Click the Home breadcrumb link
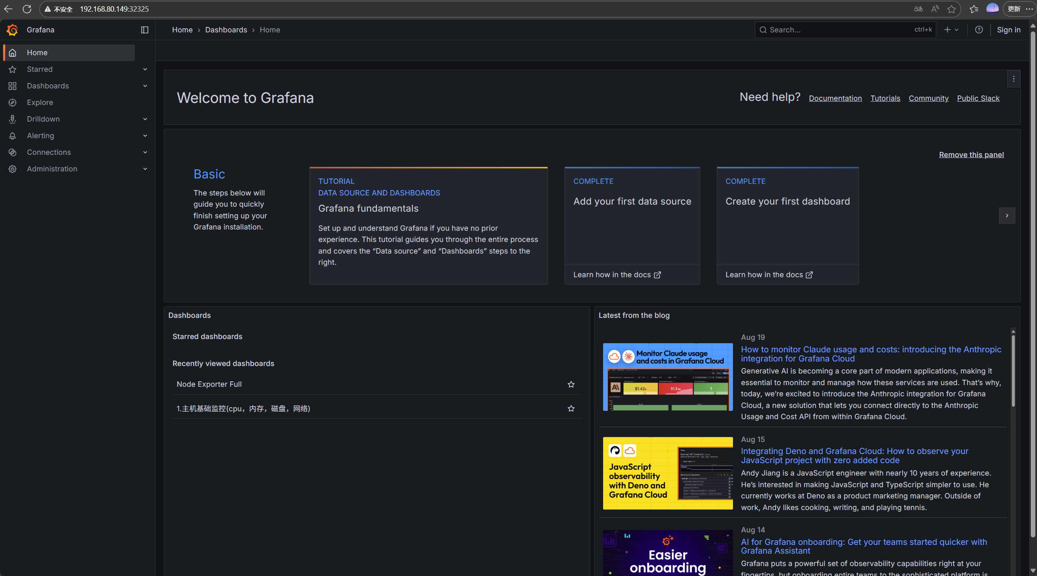Image resolution: width=1037 pixels, height=576 pixels. point(183,30)
